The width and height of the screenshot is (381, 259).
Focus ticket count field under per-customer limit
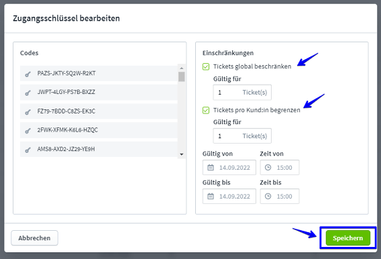(x=242, y=136)
